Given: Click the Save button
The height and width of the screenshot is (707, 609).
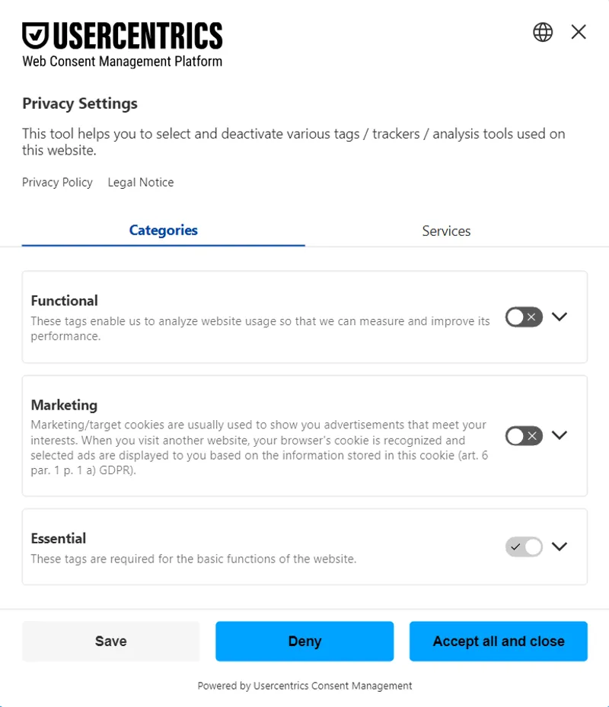Looking at the screenshot, I should pyautogui.click(x=110, y=641).
